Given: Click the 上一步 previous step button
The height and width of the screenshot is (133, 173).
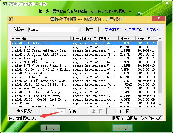Looking at the screenshot, I should click(50, 128).
